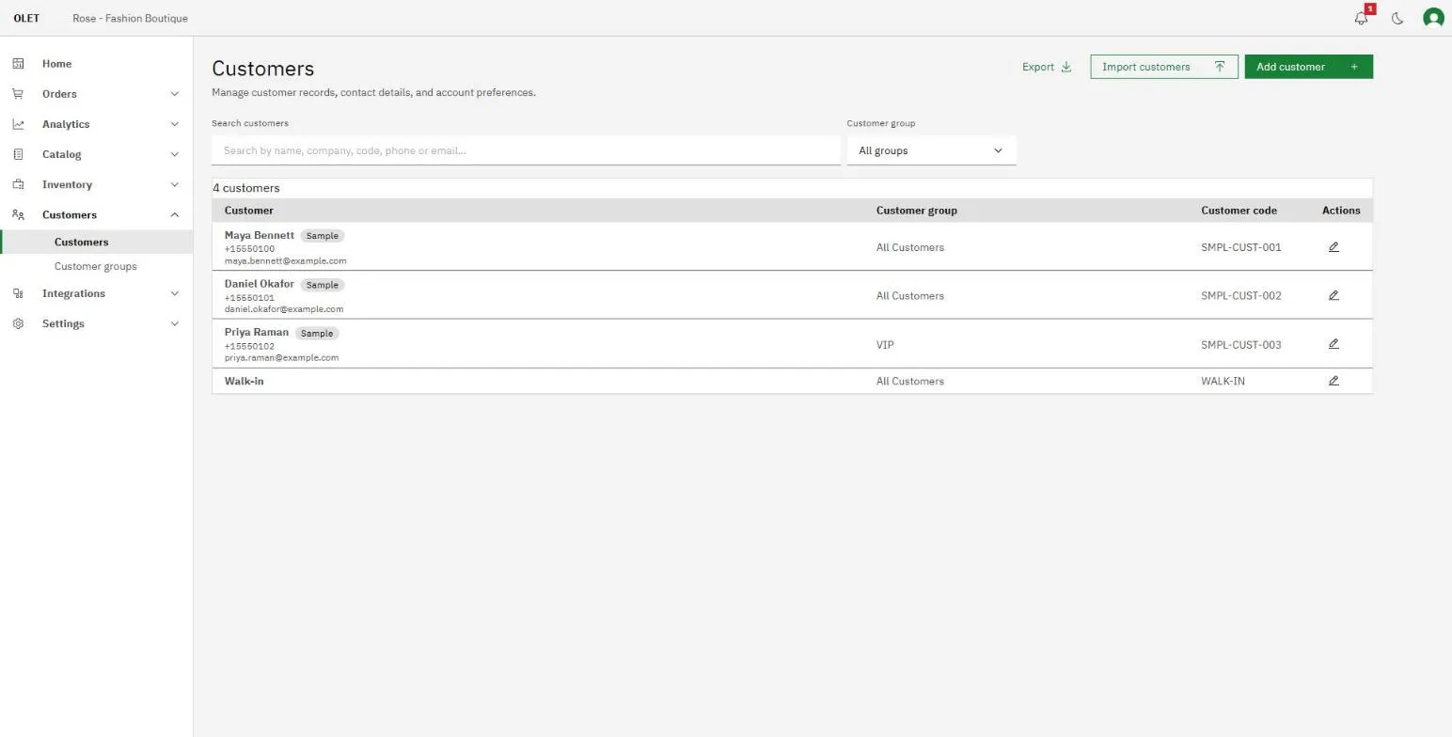Click the Analytics chart icon
This screenshot has width=1452, height=737.
pos(18,124)
